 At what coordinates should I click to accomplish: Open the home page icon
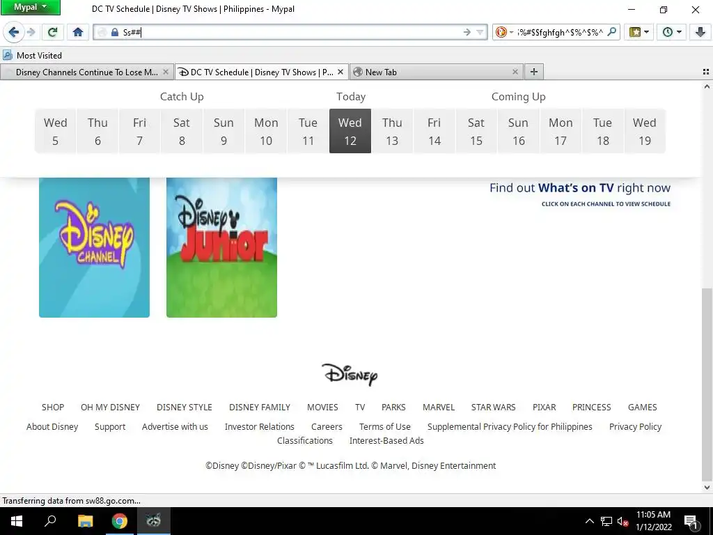tap(78, 32)
